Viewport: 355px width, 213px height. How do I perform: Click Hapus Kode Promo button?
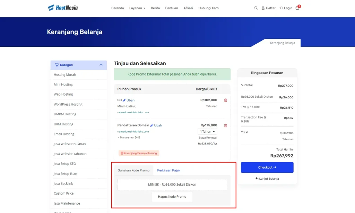tap(172, 196)
